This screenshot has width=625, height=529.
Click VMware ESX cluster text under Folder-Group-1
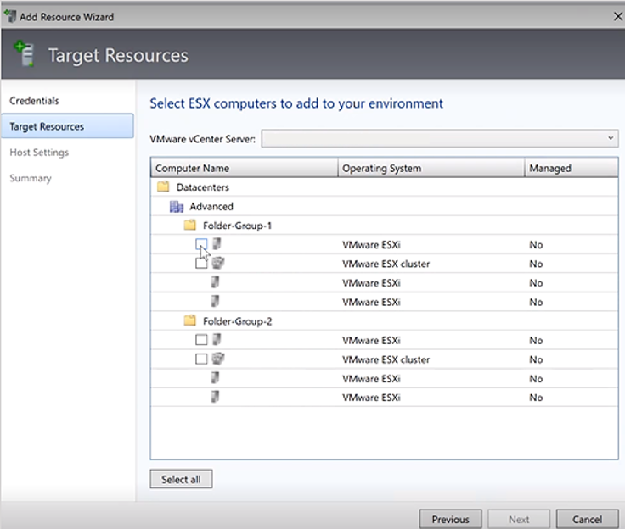pos(386,264)
